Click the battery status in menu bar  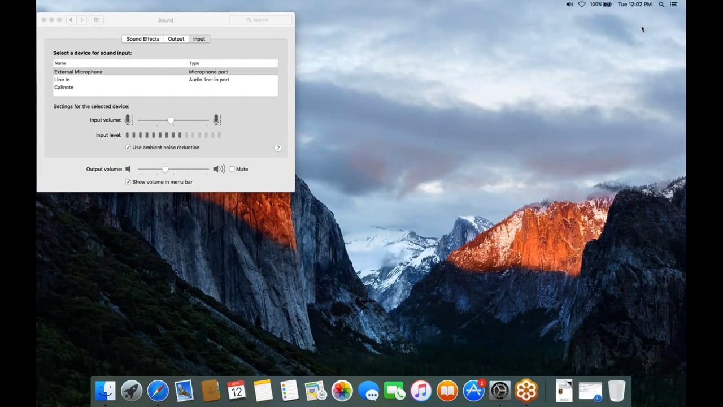pyautogui.click(x=601, y=4)
